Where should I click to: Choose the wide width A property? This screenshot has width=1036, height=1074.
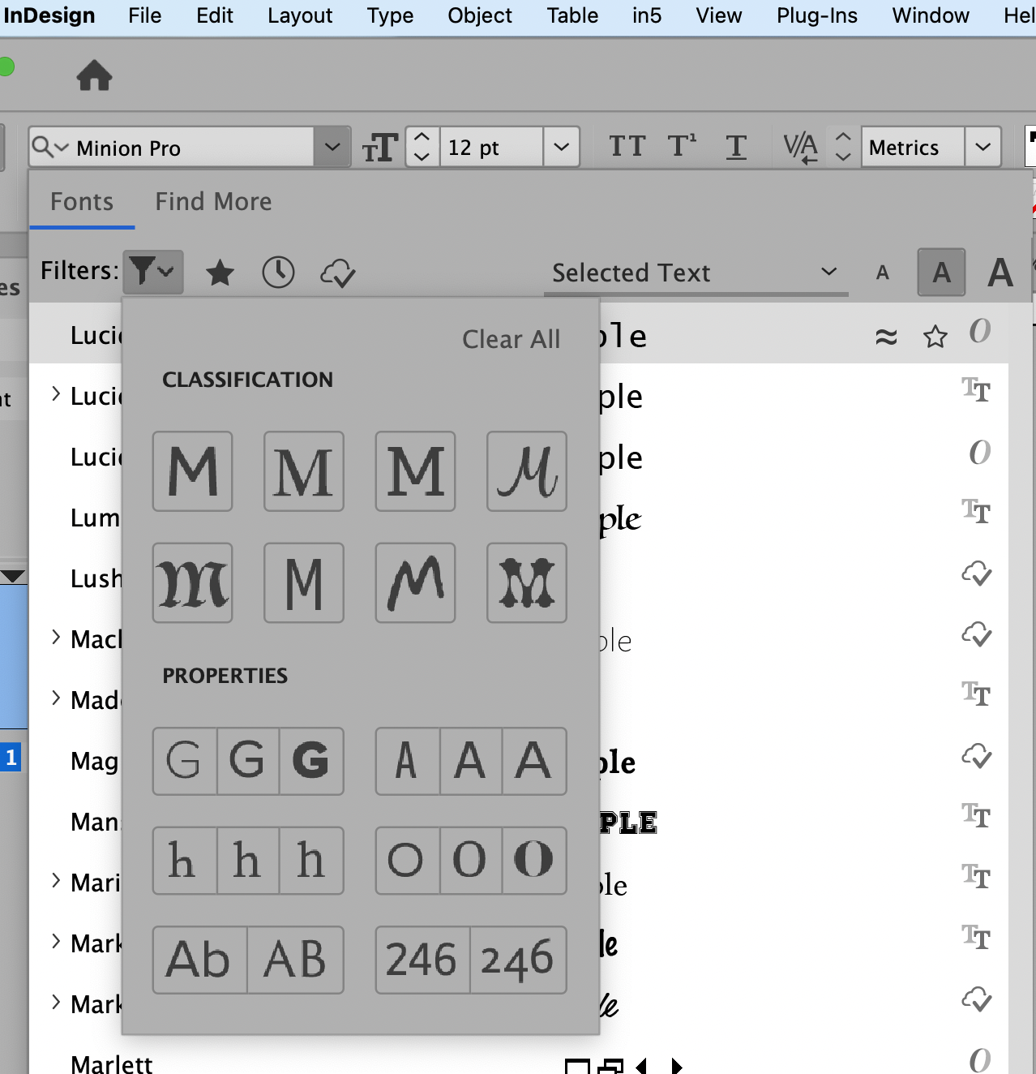[x=534, y=761]
